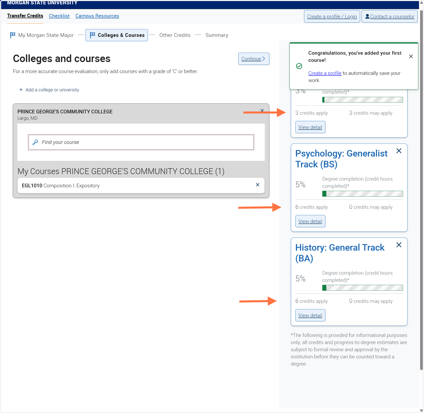Screen dimensions: 424x413
Task: Click the History degree completion progress bar
Action: (363, 288)
